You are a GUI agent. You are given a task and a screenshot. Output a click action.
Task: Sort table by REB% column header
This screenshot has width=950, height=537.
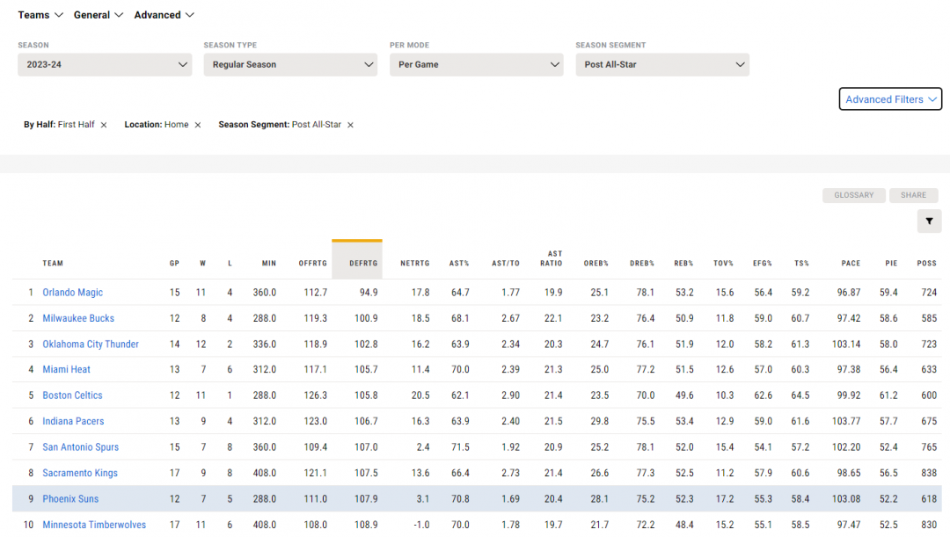click(x=684, y=264)
